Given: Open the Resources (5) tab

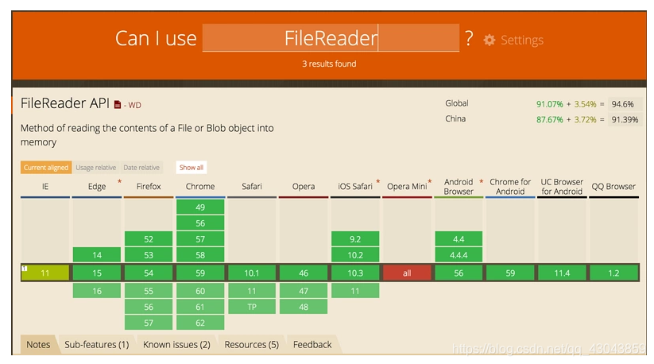Looking at the screenshot, I should [251, 345].
